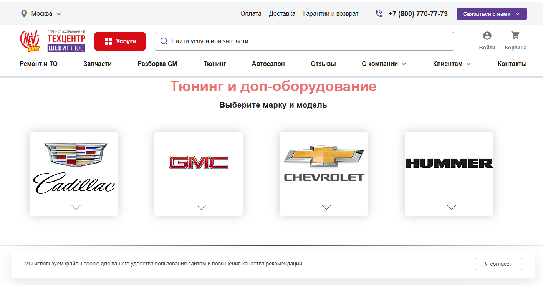Click the Тюнинг и доп-оборудование heading
The width and height of the screenshot is (543, 285).
click(x=273, y=86)
